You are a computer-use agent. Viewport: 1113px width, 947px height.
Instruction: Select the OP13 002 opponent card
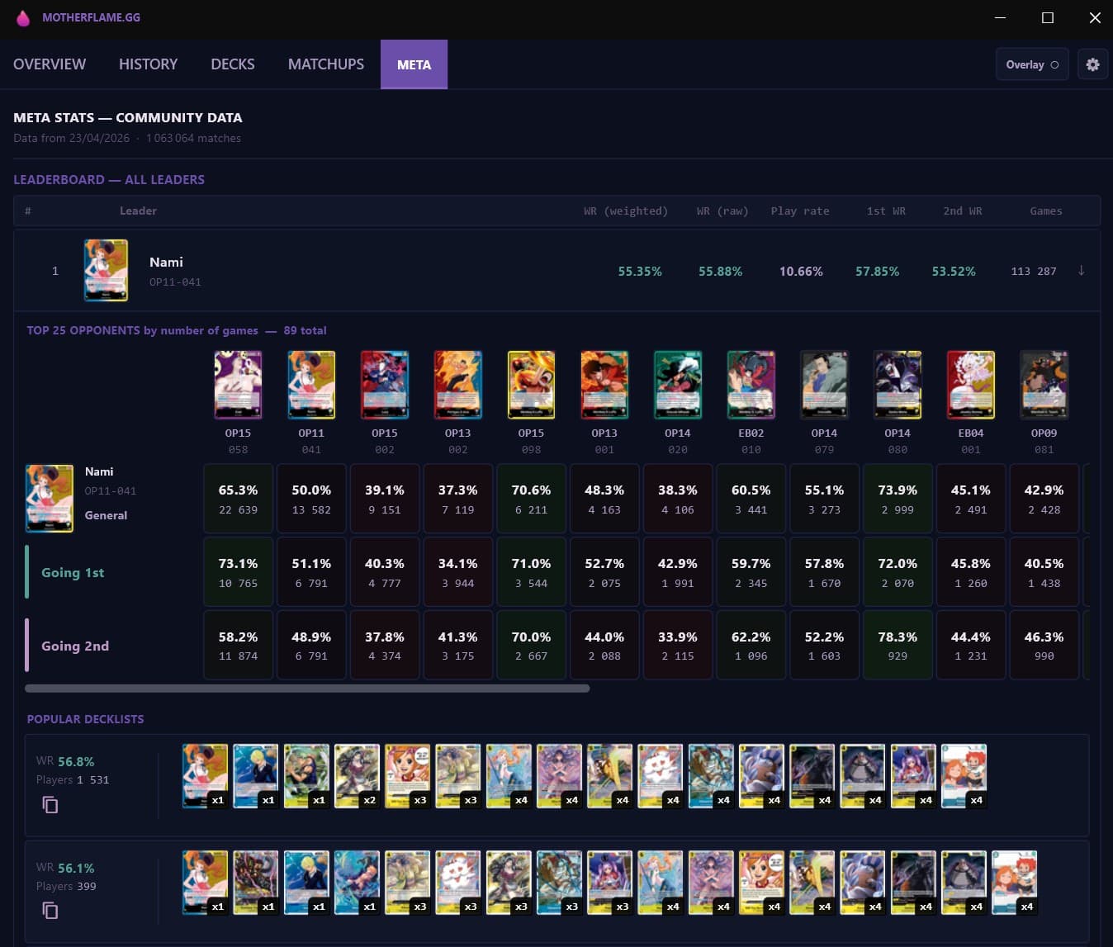tap(457, 385)
